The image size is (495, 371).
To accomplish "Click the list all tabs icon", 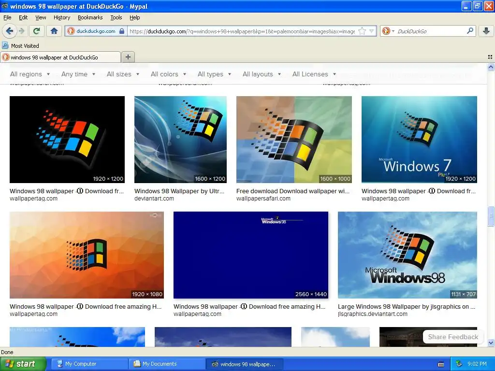I will [x=490, y=57].
